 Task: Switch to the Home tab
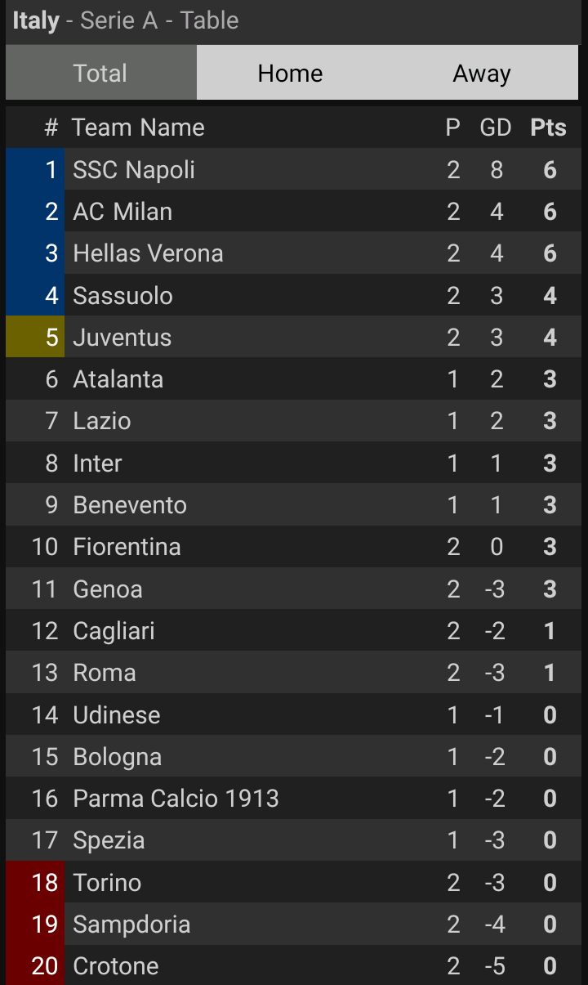click(x=290, y=74)
